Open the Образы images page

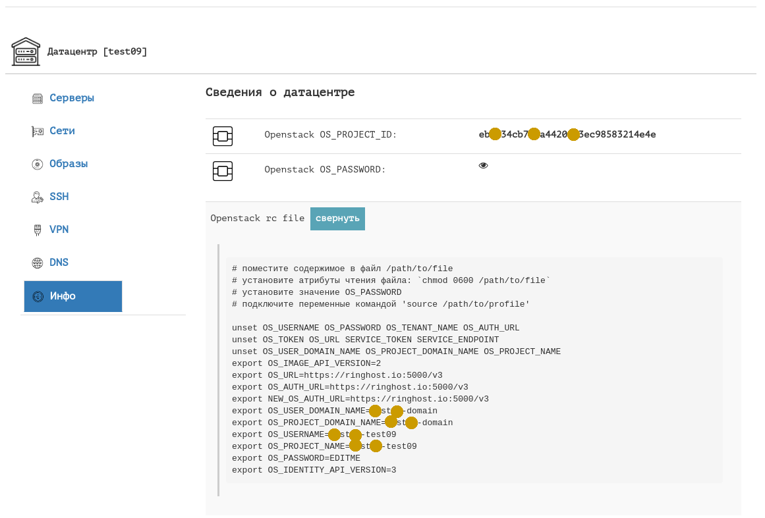point(69,164)
